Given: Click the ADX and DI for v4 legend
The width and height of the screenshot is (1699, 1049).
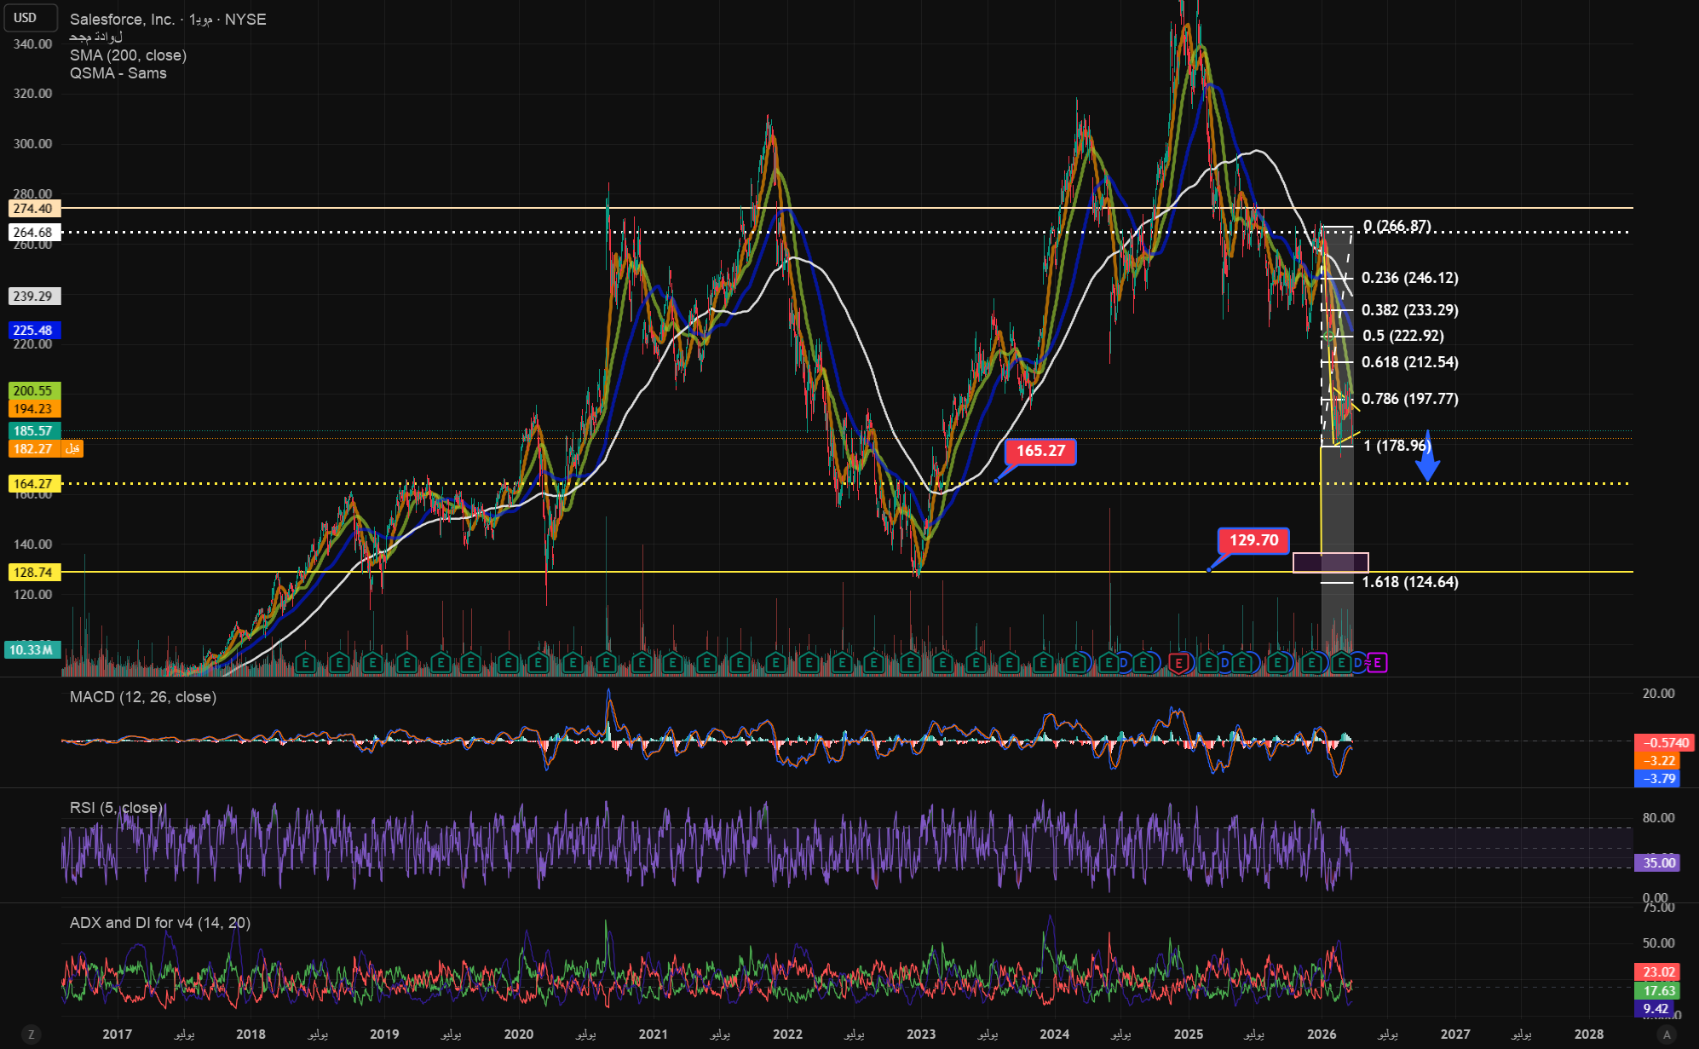Looking at the screenshot, I should [x=159, y=923].
